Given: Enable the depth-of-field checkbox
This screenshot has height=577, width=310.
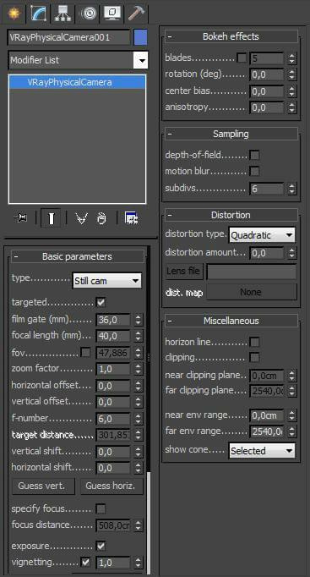Looking at the screenshot, I should point(254,155).
